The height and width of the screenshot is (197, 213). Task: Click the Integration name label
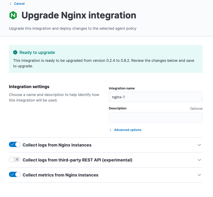click(x=122, y=88)
